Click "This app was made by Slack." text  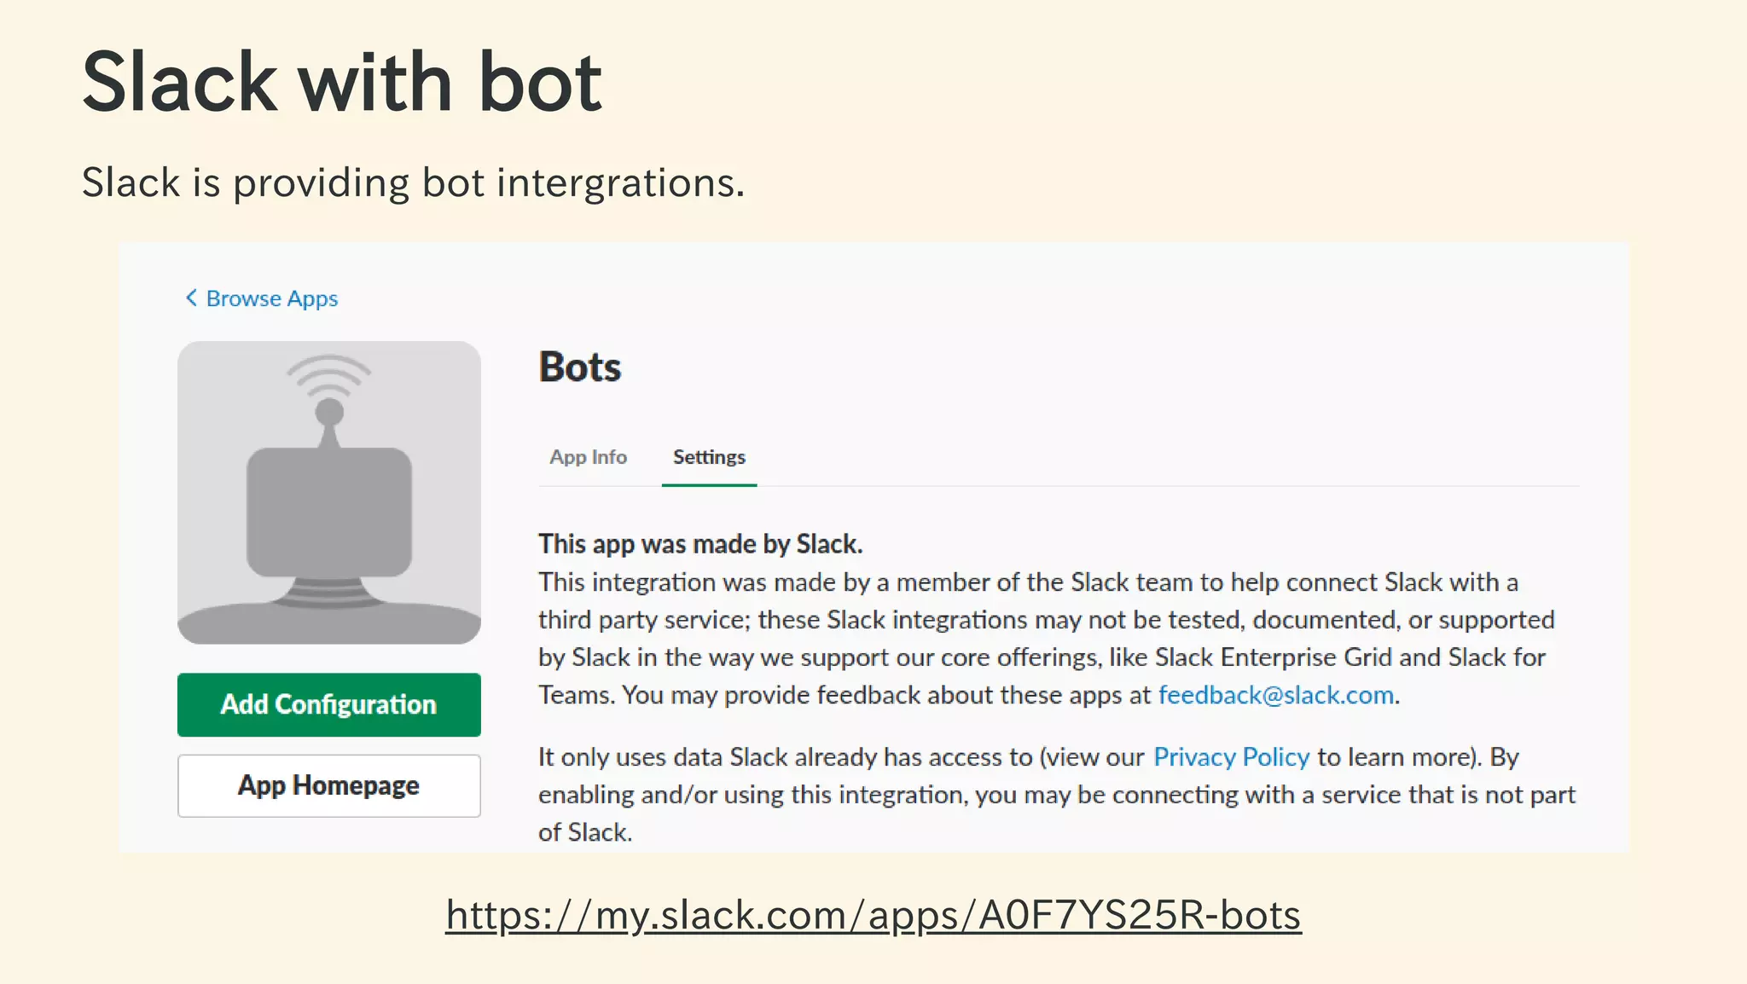(x=700, y=544)
